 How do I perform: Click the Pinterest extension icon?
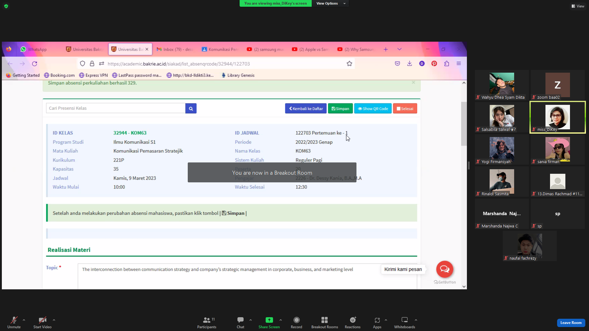(x=434, y=64)
